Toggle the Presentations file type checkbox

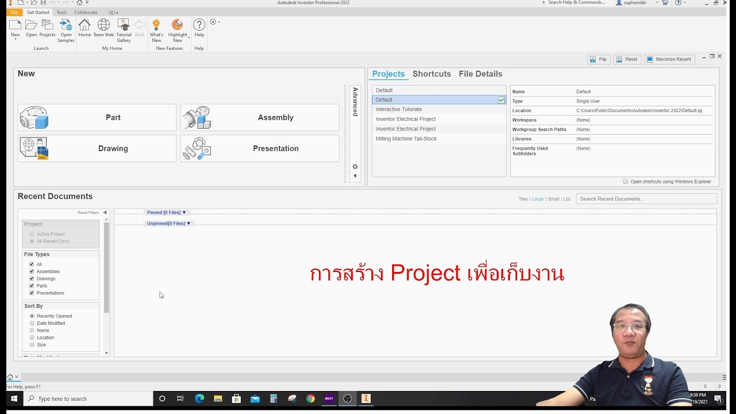32,293
